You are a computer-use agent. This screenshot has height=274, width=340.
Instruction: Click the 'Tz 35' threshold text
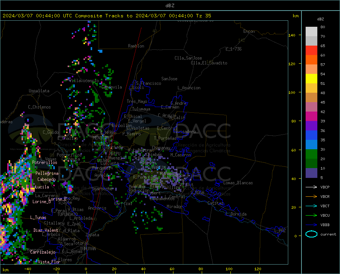click(x=203, y=16)
